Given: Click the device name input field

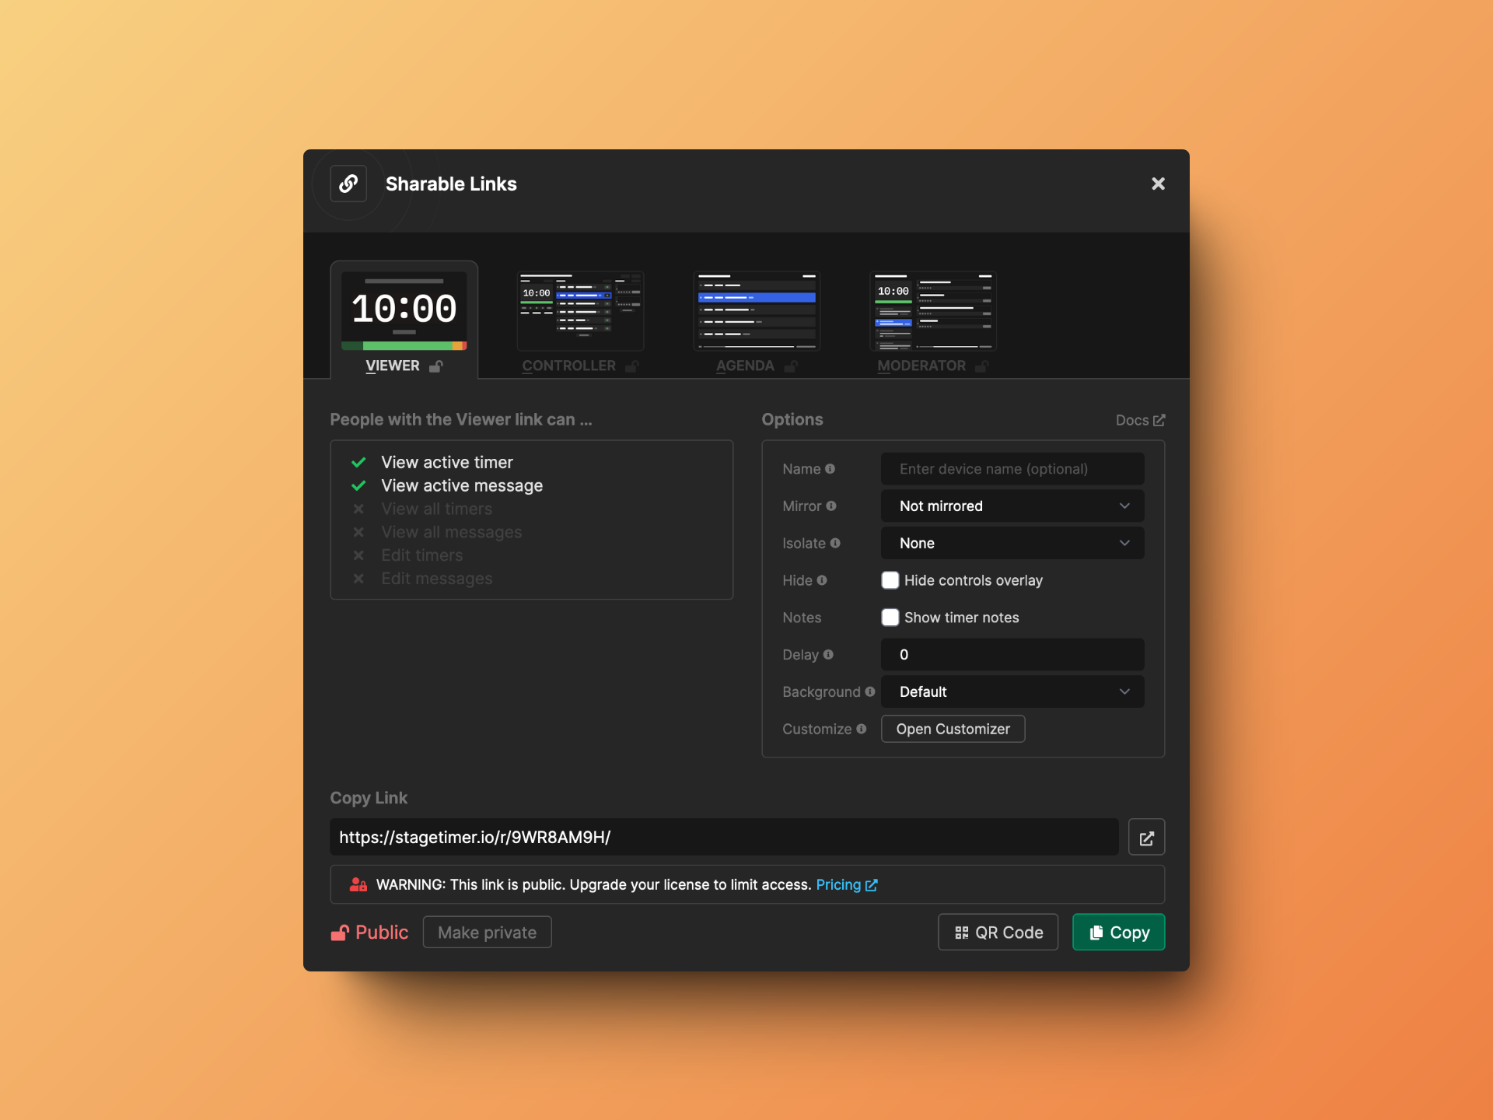Looking at the screenshot, I should pyautogui.click(x=1013, y=468).
